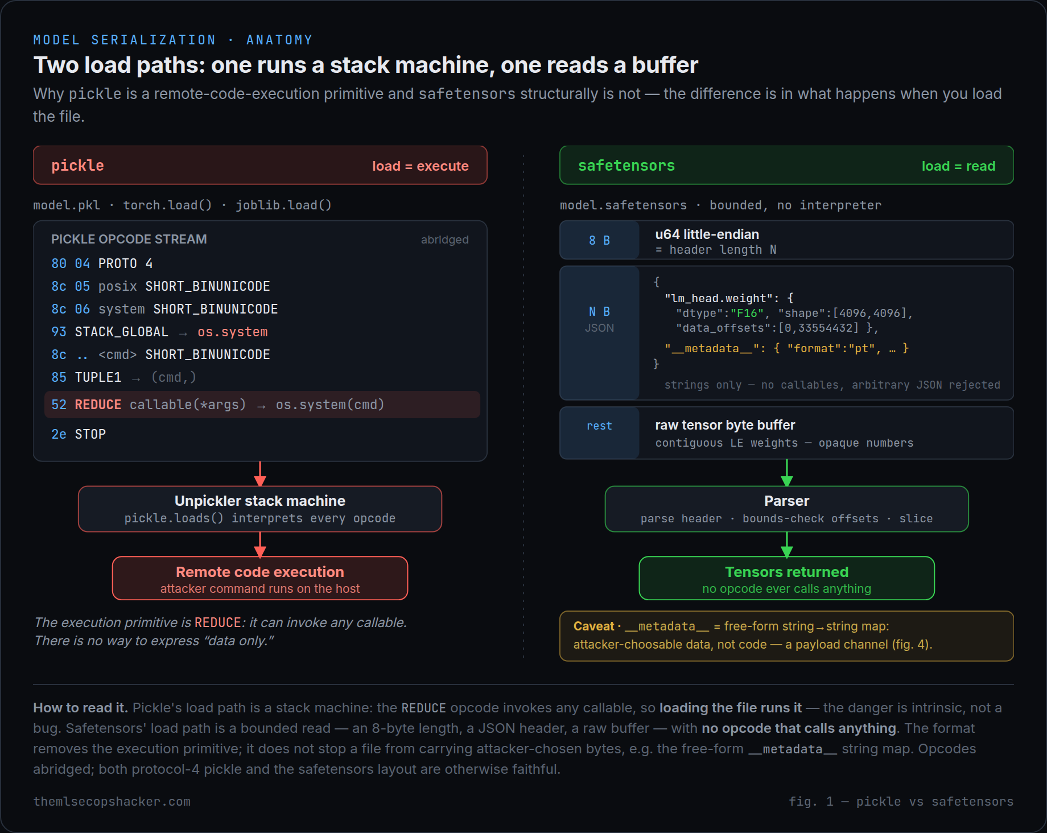1047x833 pixels.
Task: Click the green arrow into Tensors returned
Action: [x=786, y=544]
